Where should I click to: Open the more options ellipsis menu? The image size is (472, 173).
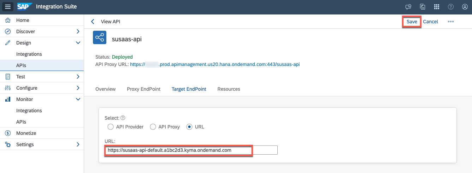pos(451,22)
